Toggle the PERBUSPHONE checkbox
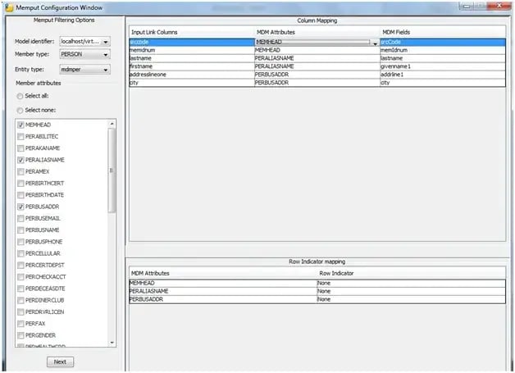 coord(21,242)
